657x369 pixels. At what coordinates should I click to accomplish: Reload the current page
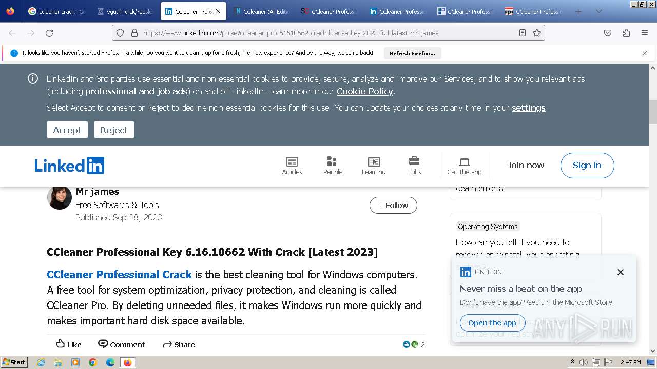(49, 33)
